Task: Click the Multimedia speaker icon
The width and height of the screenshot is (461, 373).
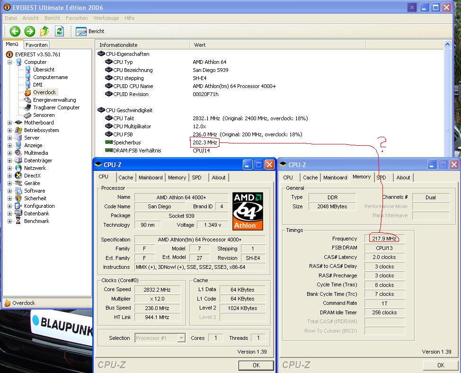Action: (18, 153)
